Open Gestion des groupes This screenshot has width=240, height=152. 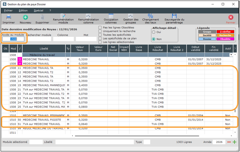tap(131, 16)
